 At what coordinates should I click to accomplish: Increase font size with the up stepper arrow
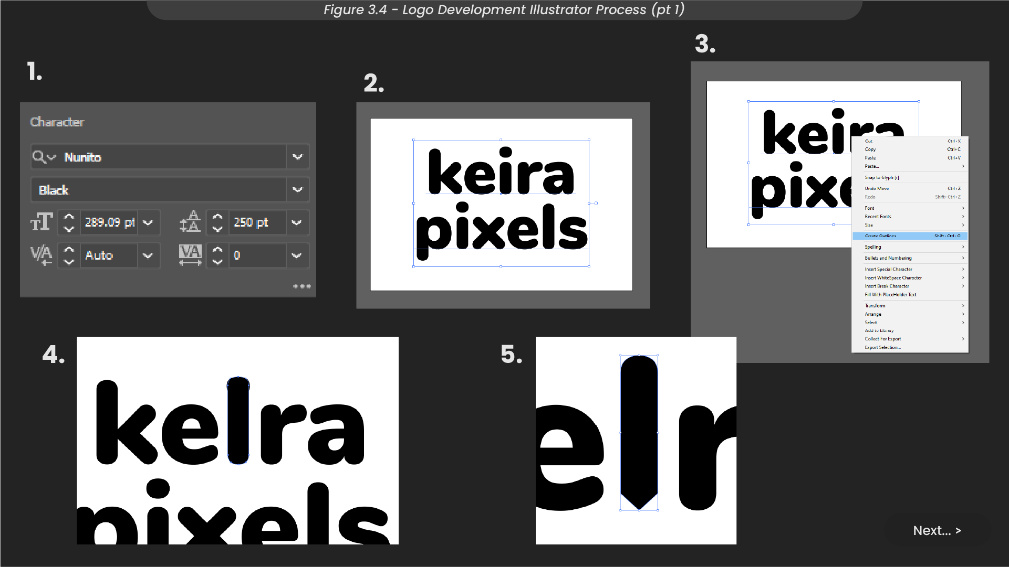pyautogui.click(x=69, y=217)
